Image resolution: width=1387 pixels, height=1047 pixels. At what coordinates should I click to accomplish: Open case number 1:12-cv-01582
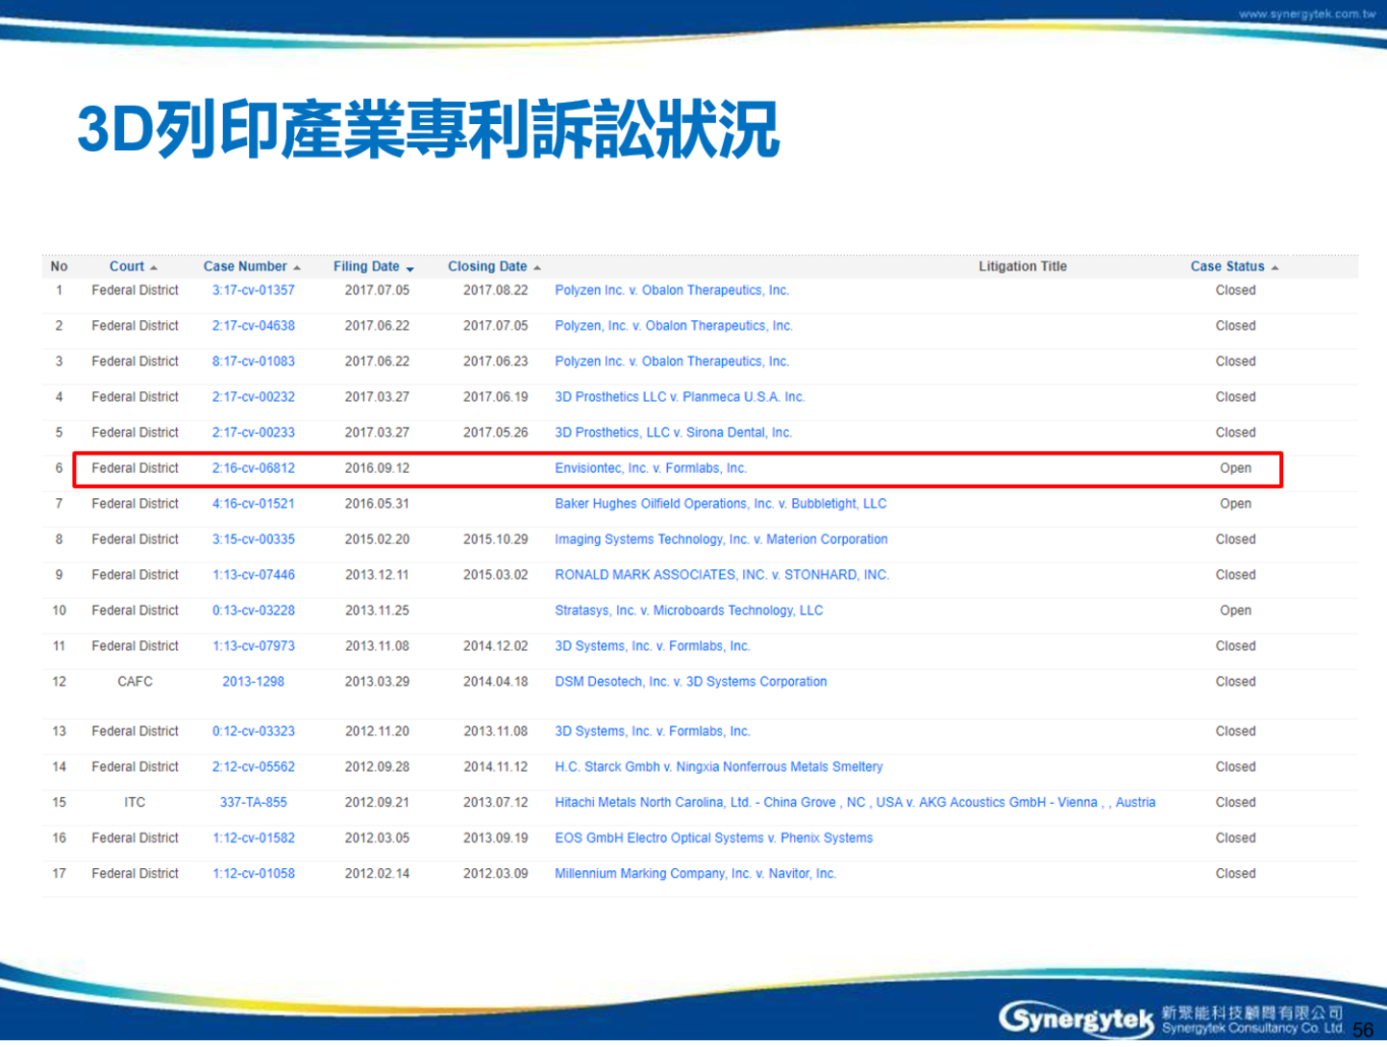point(254,838)
